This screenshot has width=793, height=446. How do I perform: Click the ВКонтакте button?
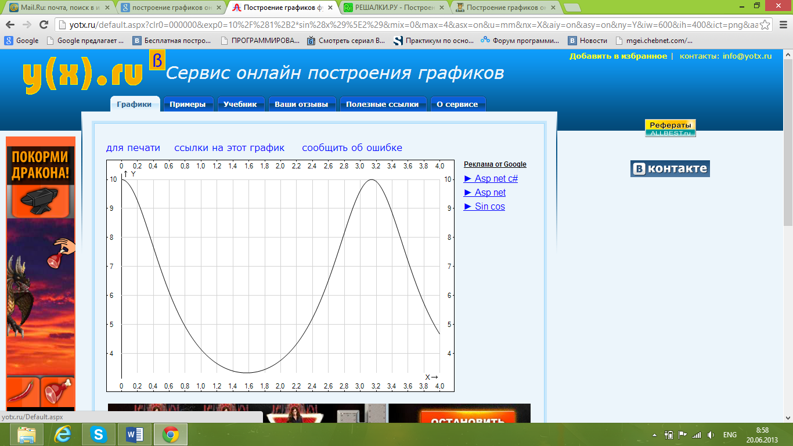(x=670, y=168)
